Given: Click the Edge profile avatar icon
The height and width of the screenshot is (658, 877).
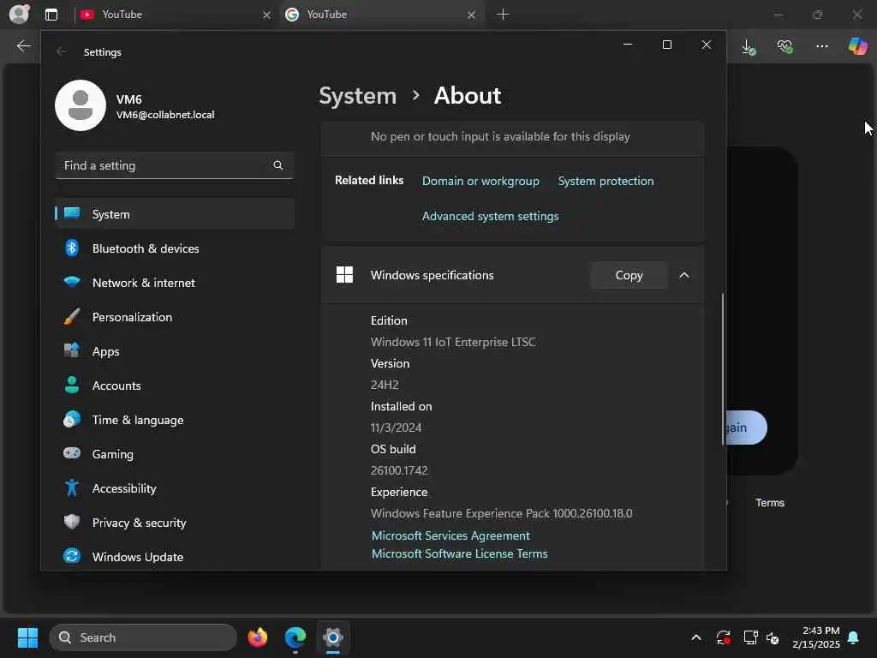Looking at the screenshot, I should 19,14.
